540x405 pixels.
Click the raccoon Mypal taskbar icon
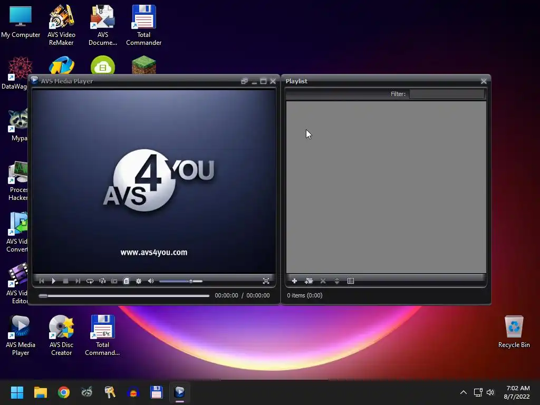coord(87,392)
